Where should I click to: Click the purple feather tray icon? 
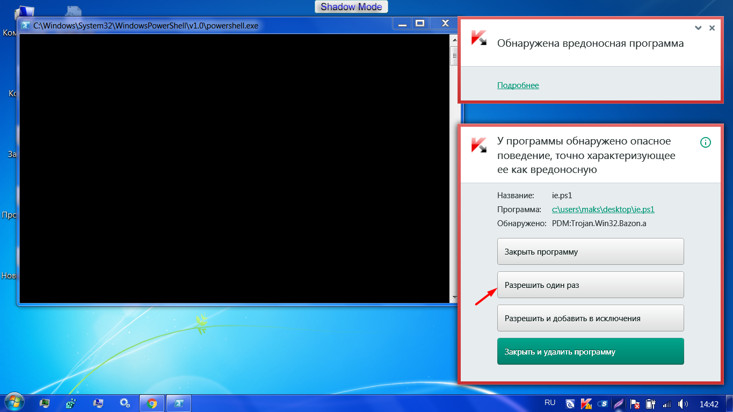point(619,403)
